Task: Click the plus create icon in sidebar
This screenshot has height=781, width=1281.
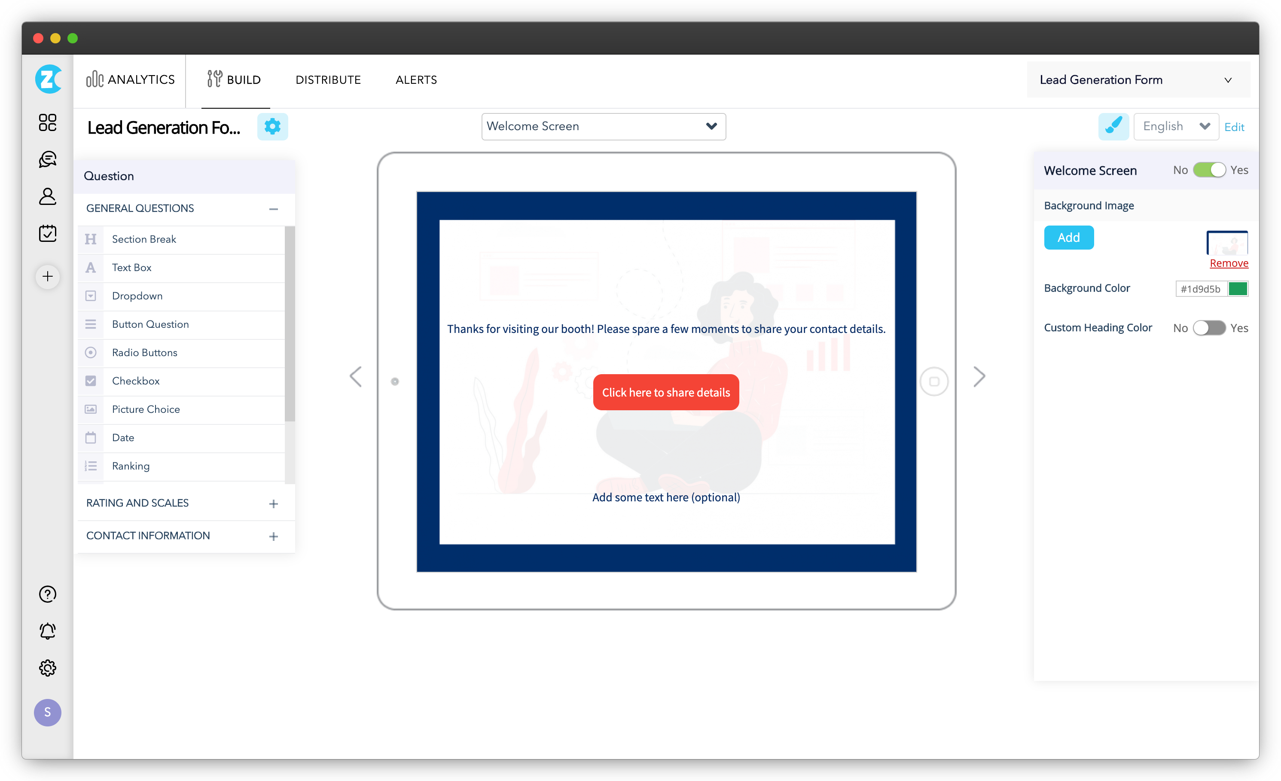Action: (x=47, y=276)
